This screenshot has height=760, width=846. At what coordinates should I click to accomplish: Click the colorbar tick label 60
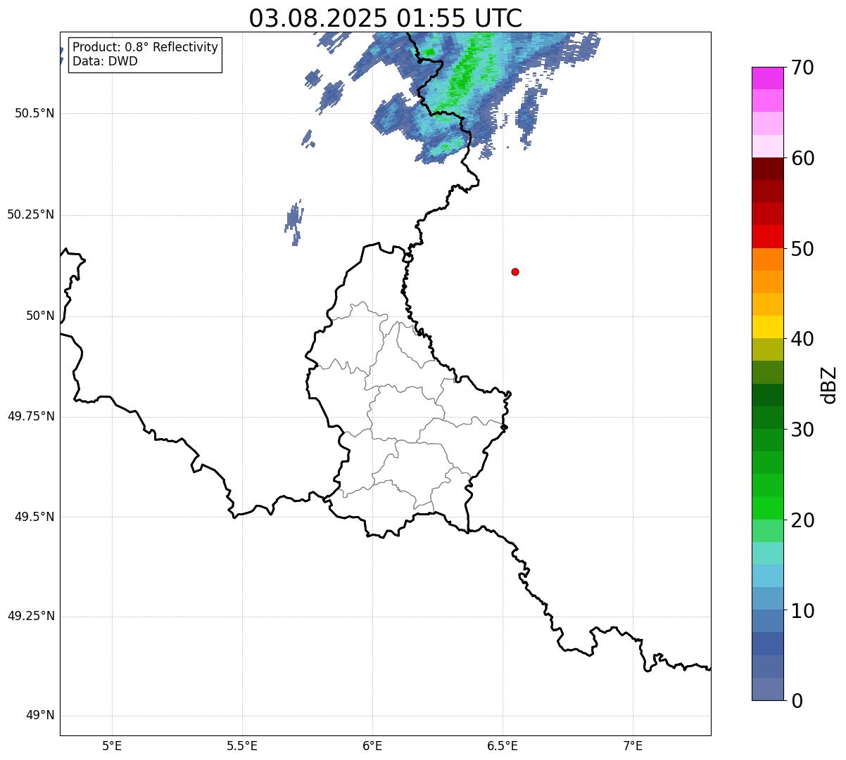[802, 158]
